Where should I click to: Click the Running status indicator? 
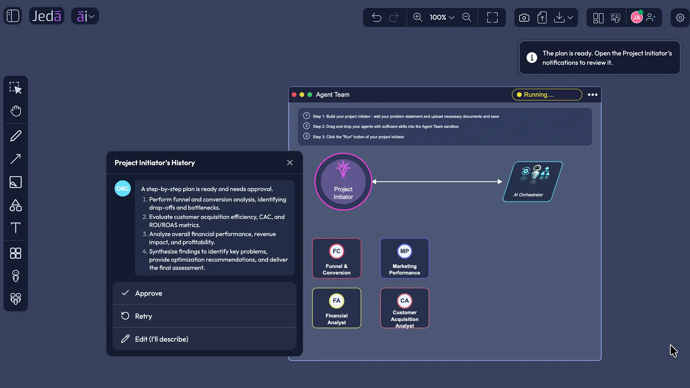[x=547, y=95]
